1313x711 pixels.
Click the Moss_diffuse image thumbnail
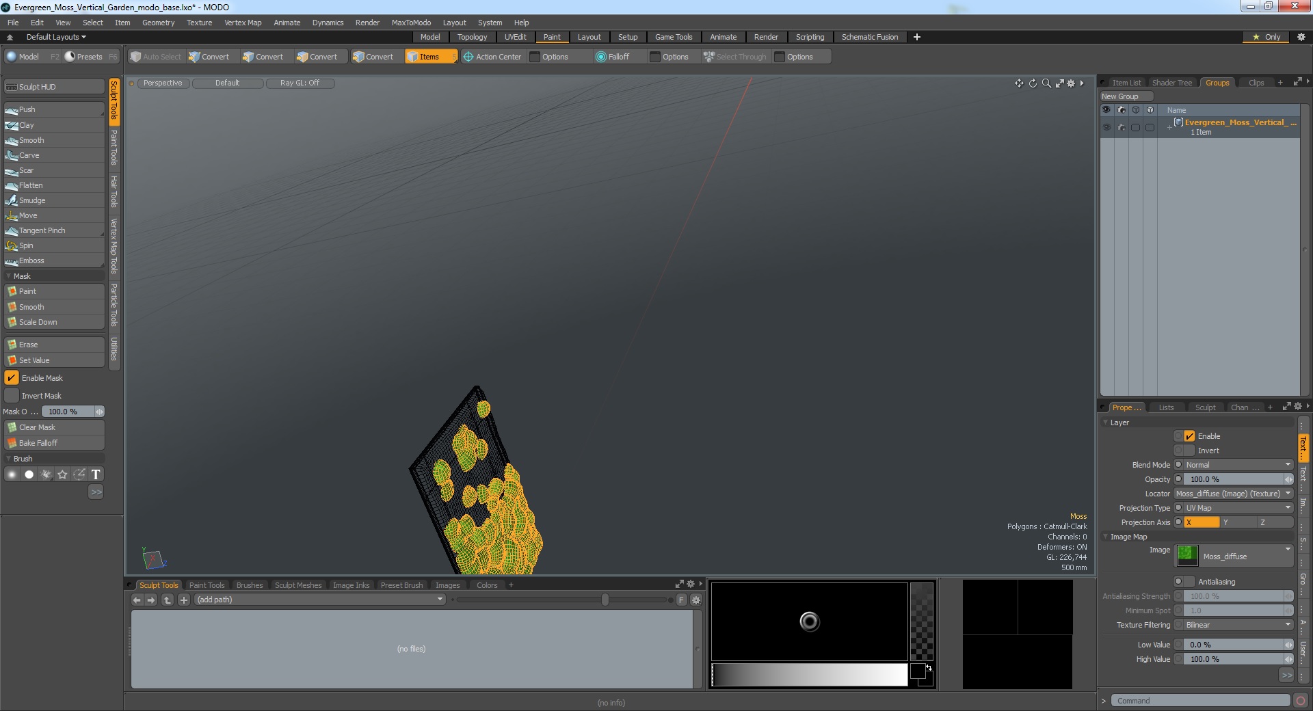1187,555
